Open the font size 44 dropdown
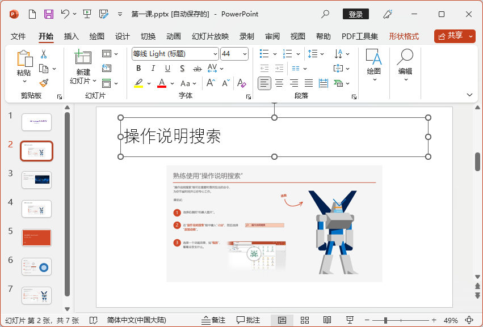 coord(245,54)
